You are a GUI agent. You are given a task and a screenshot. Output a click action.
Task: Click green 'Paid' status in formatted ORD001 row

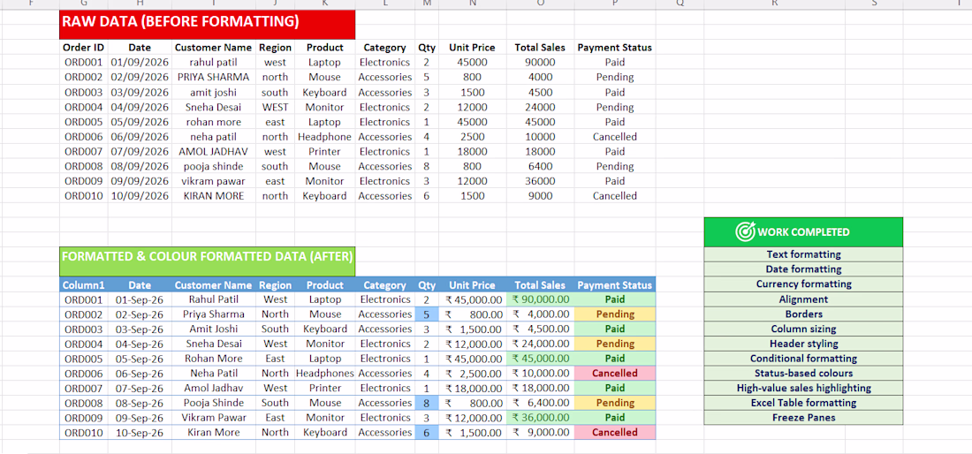(614, 299)
